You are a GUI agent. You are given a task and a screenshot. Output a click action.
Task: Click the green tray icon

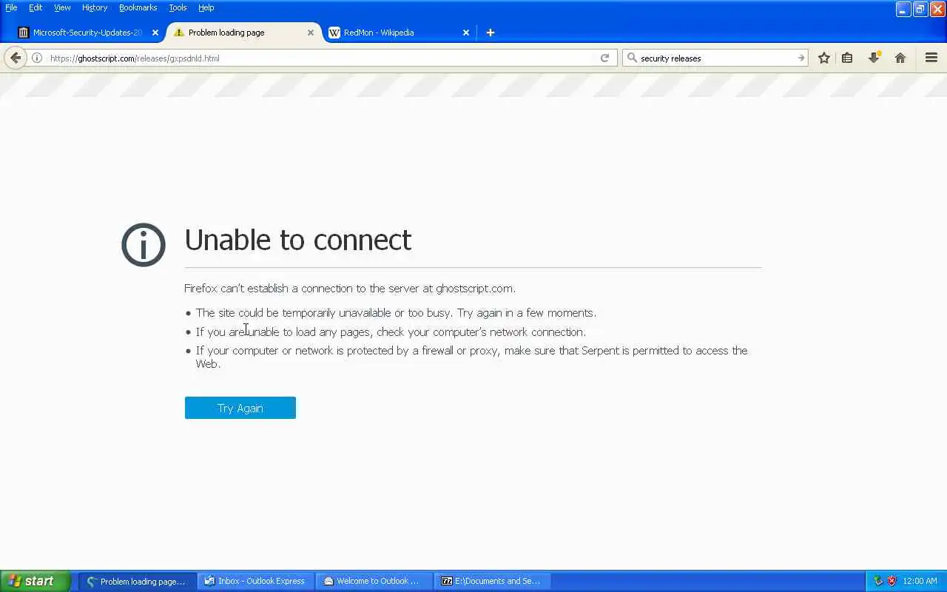click(x=878, y=581)
